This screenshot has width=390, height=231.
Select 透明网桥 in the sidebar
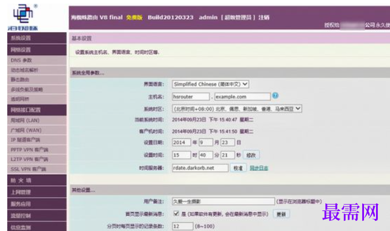tap(37, 99)
